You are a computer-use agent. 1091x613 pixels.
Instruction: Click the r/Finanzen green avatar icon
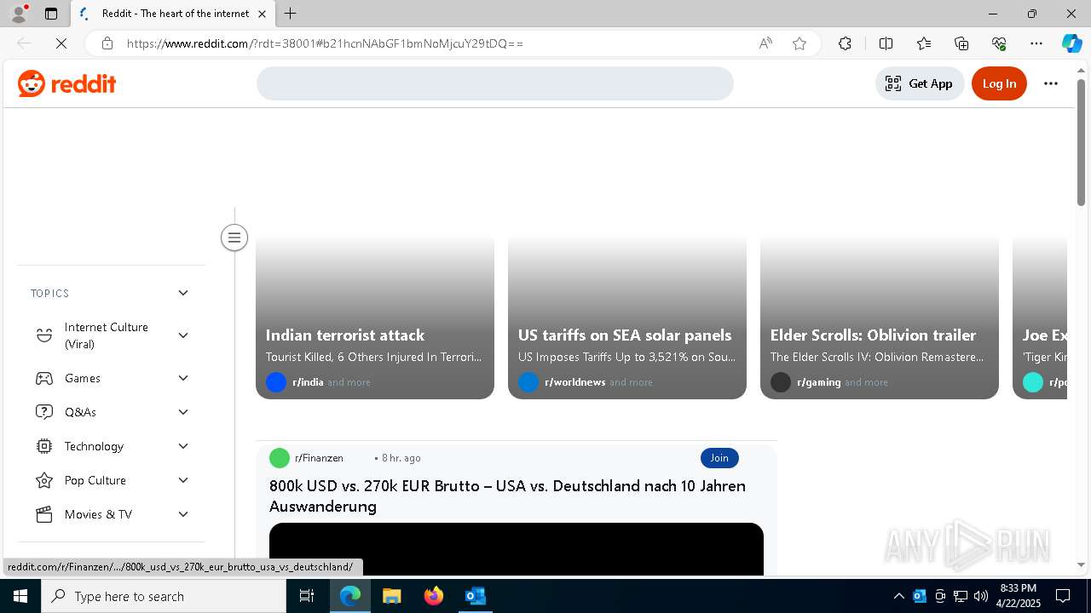pos(280,458)
